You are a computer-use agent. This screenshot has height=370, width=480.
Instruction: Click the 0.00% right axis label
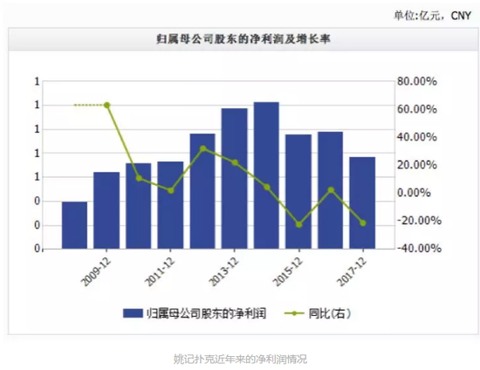click(x=414, y=193)
